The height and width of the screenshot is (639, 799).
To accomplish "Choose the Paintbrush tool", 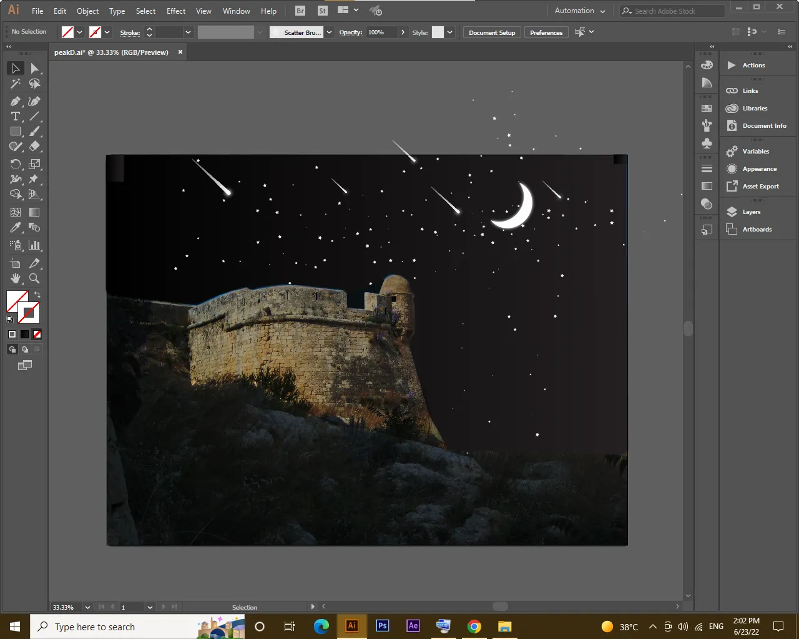I will click(x=35, y=132).
